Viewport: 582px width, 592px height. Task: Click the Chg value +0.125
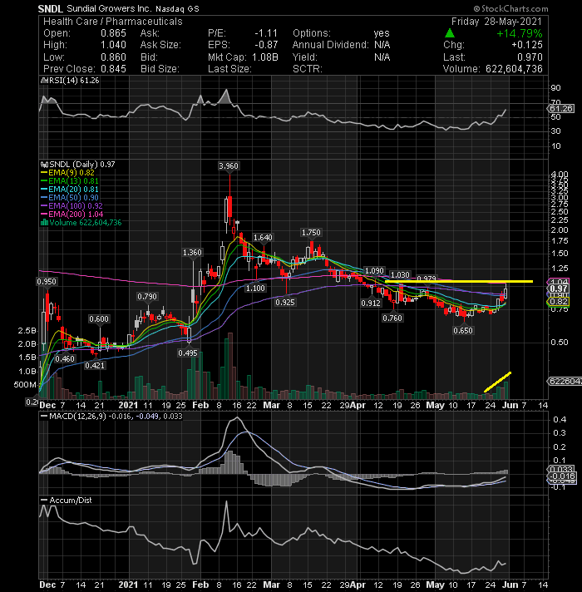tap(527, 45)
